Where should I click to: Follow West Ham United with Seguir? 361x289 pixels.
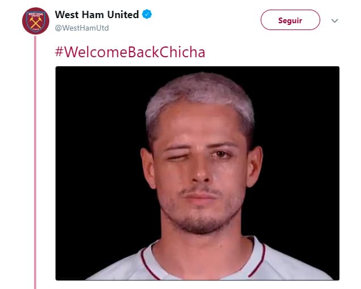[290, 20]
